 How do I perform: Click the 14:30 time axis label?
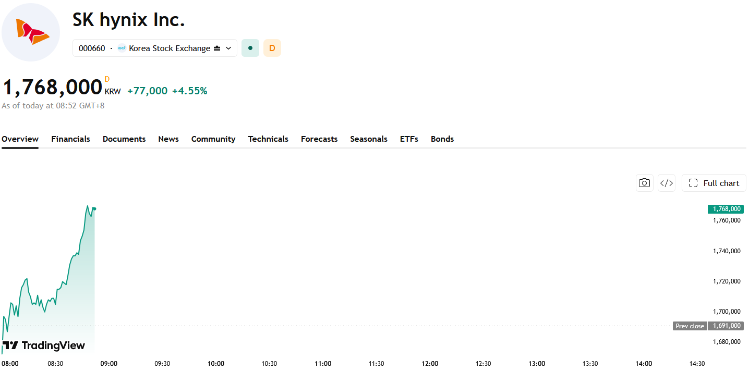point(697,364)
